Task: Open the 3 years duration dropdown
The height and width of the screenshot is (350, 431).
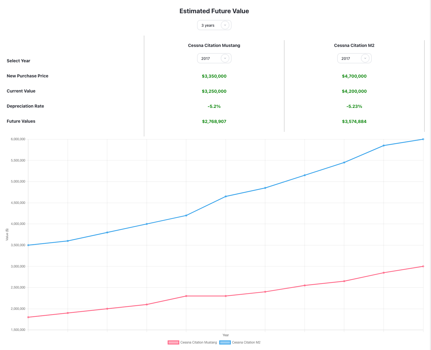Action: coord(214,25)
